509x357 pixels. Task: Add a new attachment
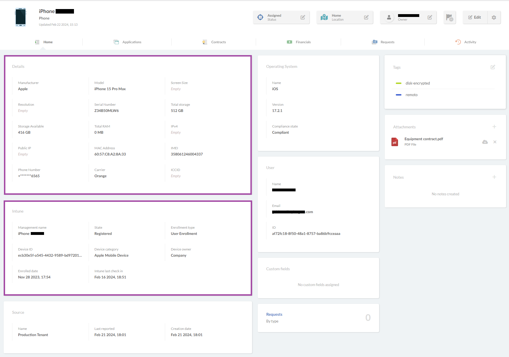coord(494,127)
